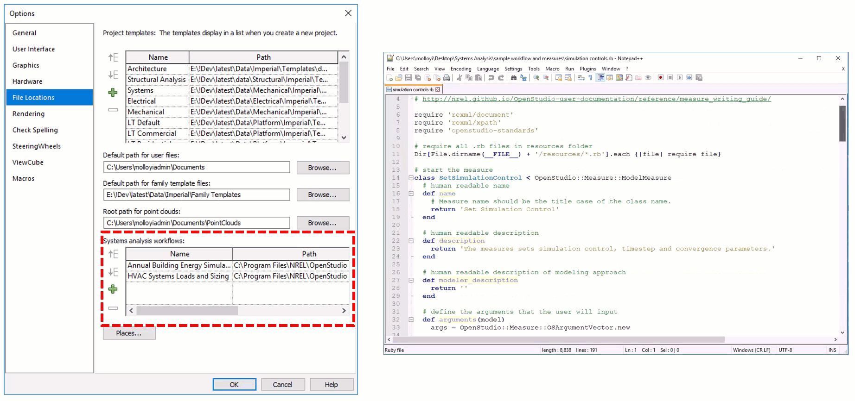The image size is (855, 401).
Task: Add a systems analysis workflow with plus
Action: pos(113,289)
